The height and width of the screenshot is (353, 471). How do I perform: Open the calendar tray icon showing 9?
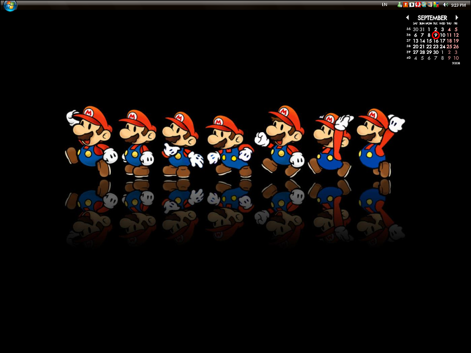point(412,4)
